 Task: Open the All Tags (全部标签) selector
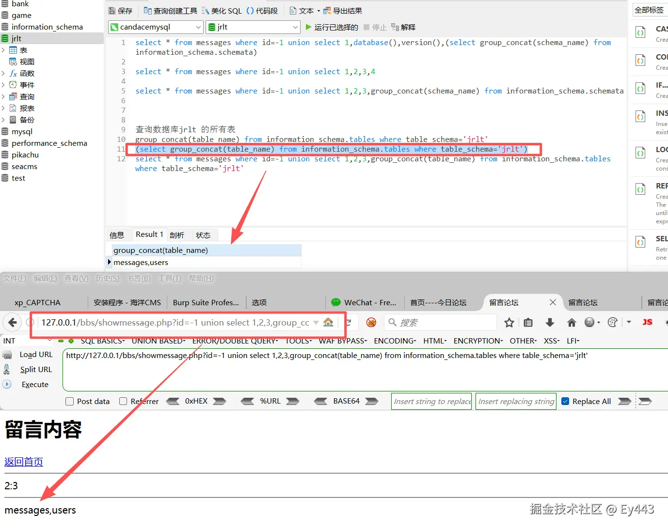[650, 10]
